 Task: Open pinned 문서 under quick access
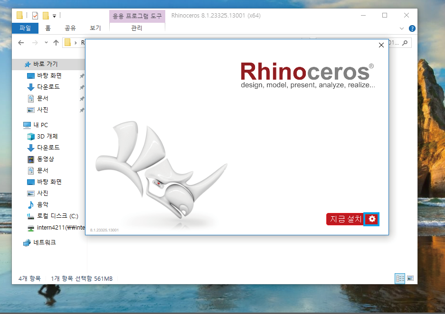(43, 98)
